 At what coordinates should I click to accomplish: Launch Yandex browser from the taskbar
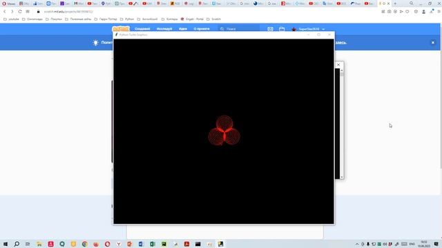tap(119, 244)
